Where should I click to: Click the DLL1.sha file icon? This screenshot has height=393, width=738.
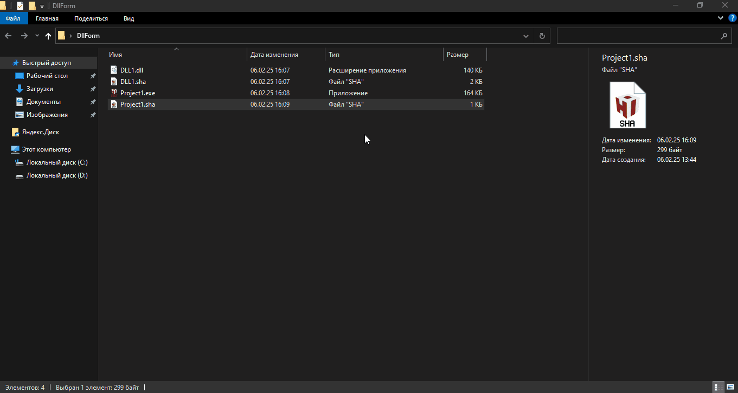point(114,82)
